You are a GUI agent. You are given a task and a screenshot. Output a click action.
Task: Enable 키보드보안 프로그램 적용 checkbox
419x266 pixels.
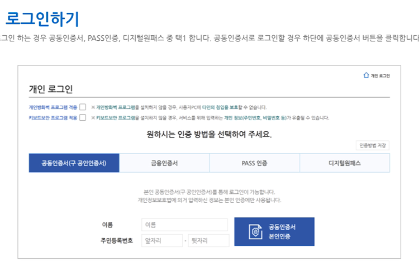click(83, 117)
